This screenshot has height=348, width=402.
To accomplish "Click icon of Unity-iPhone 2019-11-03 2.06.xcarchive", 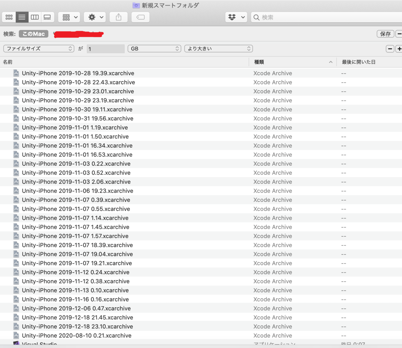I will tap(16, 182).
